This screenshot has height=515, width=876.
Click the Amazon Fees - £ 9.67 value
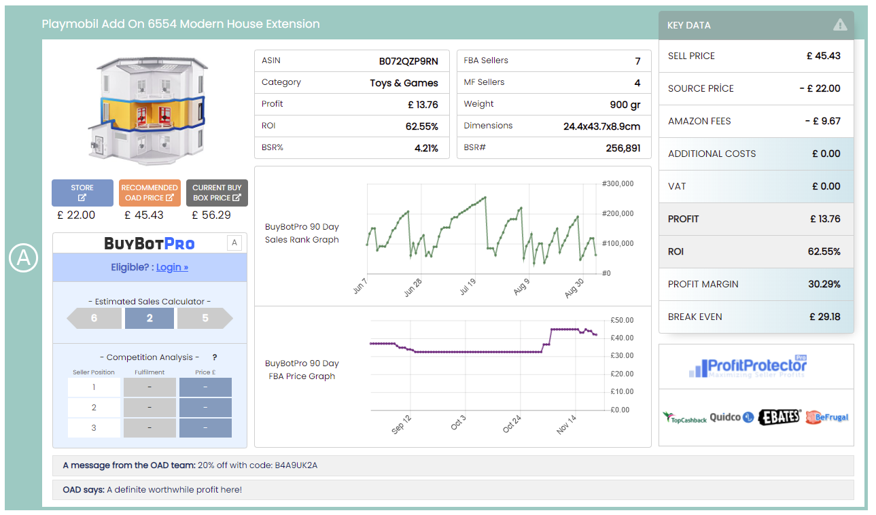pyautogui.click(x=822, y=121)
